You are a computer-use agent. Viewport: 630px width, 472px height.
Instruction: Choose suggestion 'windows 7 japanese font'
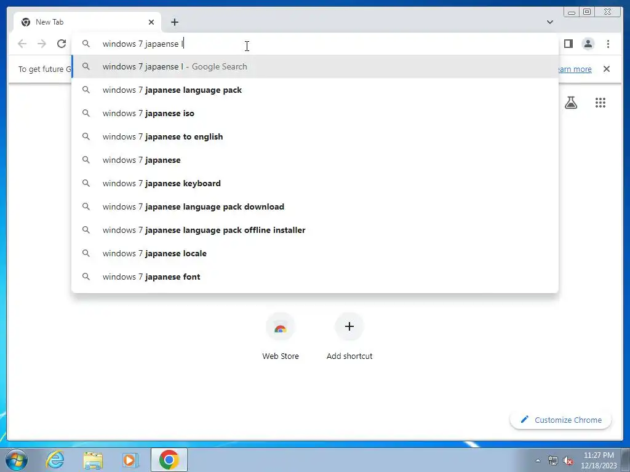tap(315, 277)
